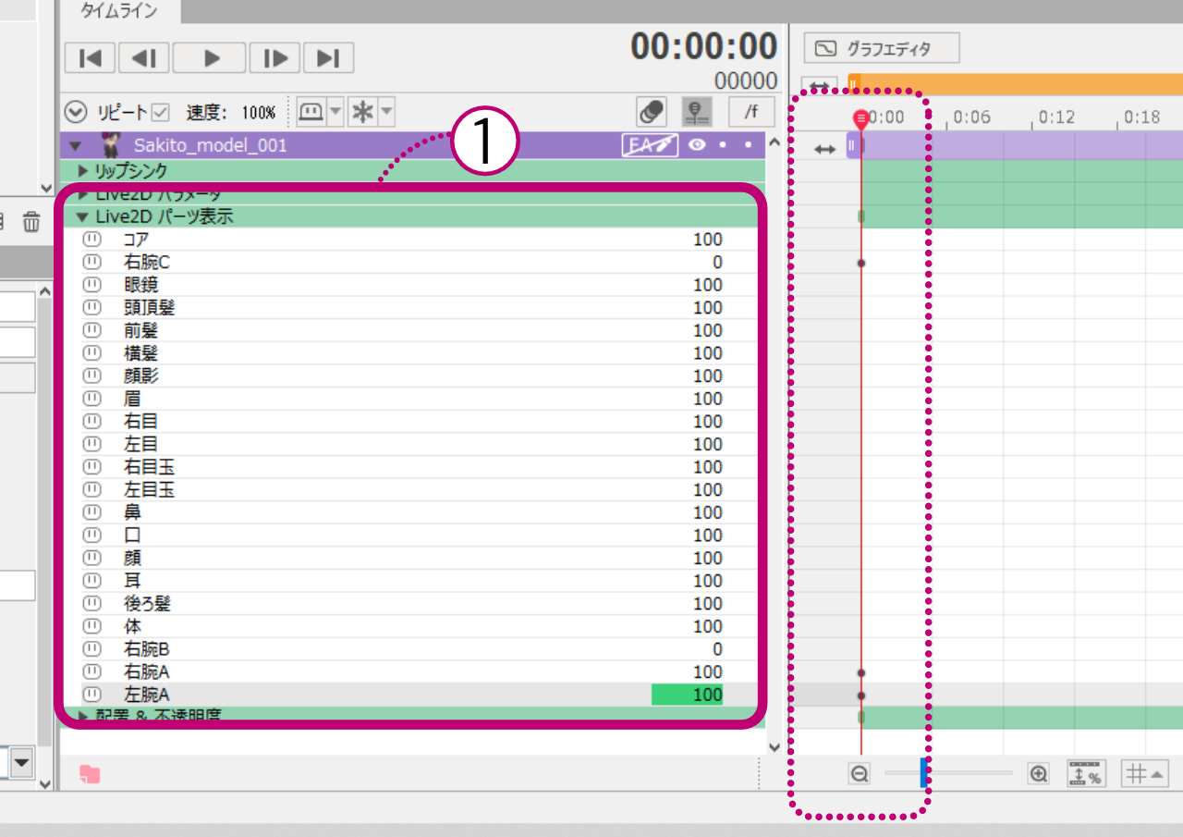Click the keyframe toggle icon for 前髪
Viewport: 1183px width, 837px height.
[91, 330]
